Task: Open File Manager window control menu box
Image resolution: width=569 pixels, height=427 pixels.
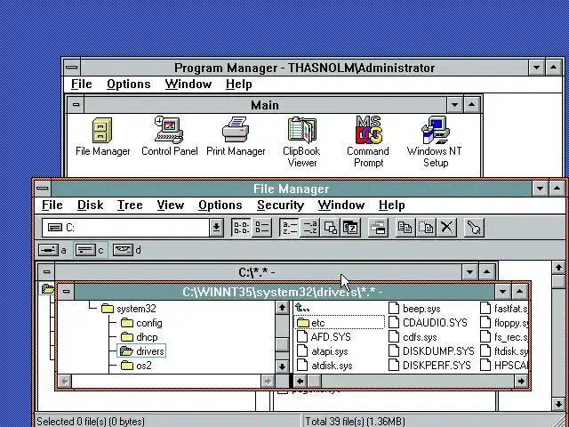Action: (x=43, y=189)
